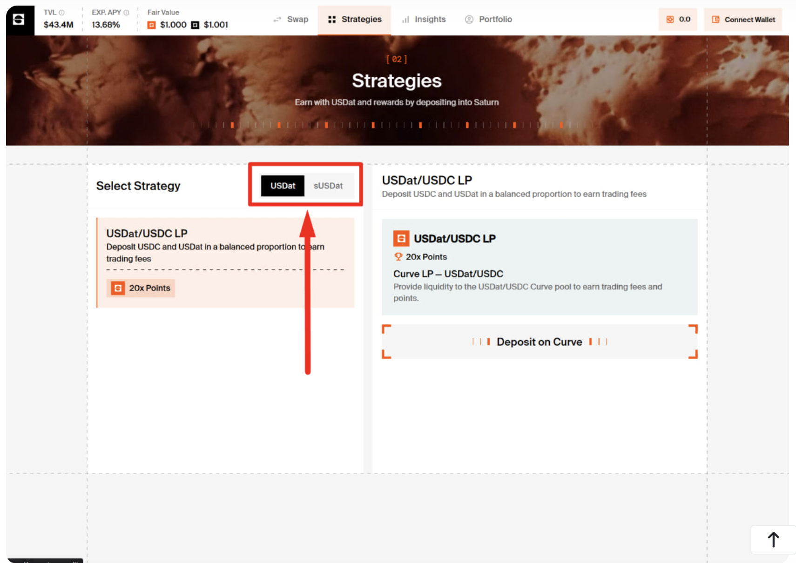Click the Curve LP – USDat/USDC details panel

(x=539, y=285)
